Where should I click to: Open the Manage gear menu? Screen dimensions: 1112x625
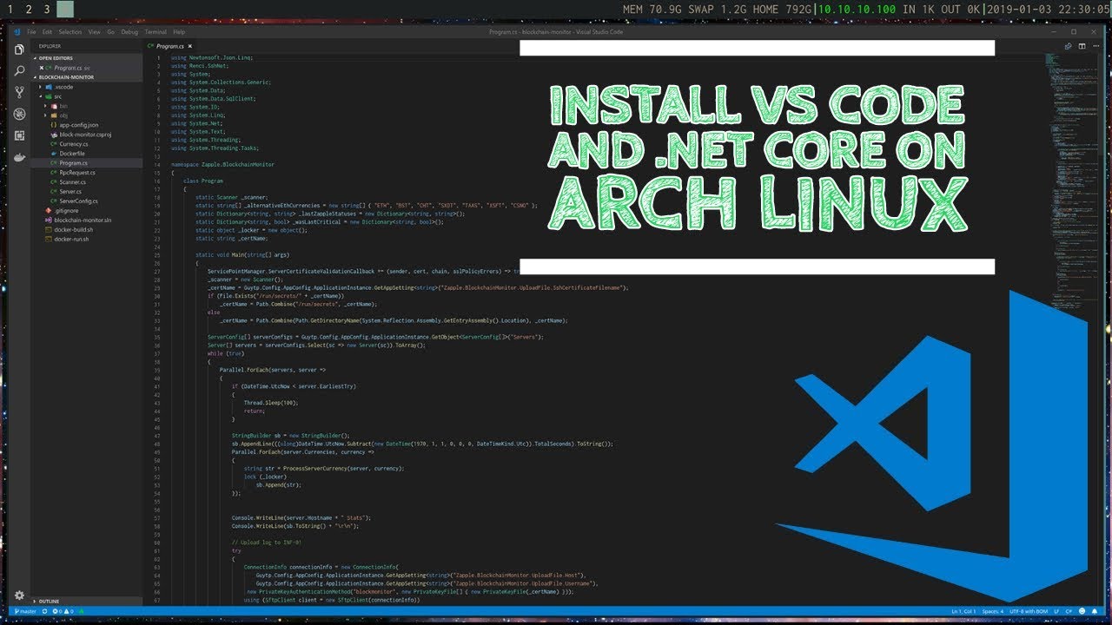[19, 595]
